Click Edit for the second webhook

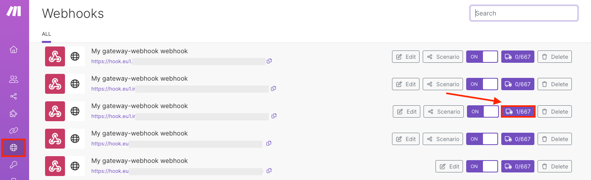point(406,84)
